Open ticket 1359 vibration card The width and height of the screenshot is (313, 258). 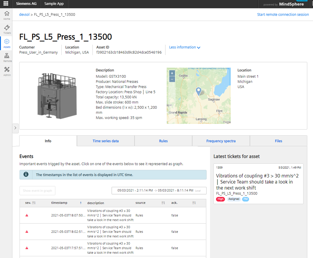tap(258, 182)
